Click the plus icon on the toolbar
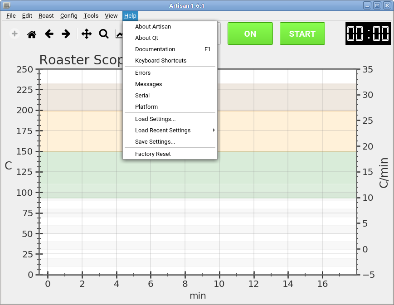The image size is (394, 305). 14,34
